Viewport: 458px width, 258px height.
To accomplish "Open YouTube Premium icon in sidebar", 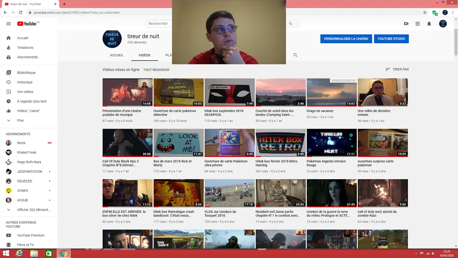I will coord(9,235).
